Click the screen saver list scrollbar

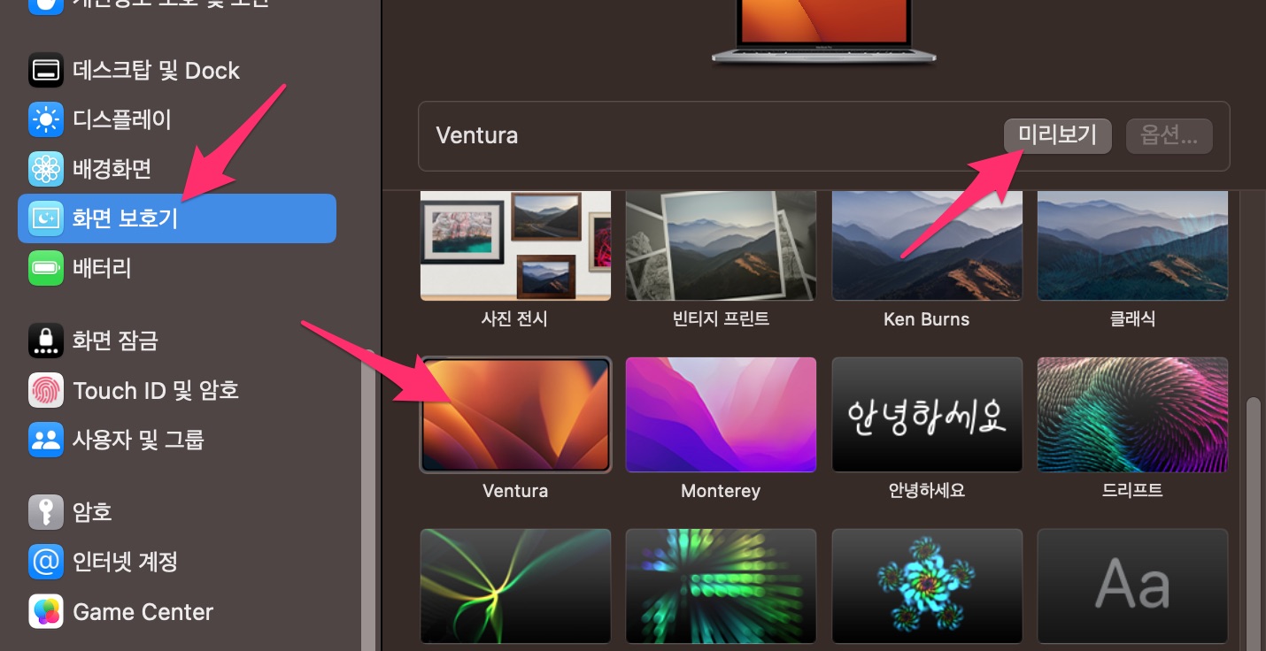pos(1253,524)
